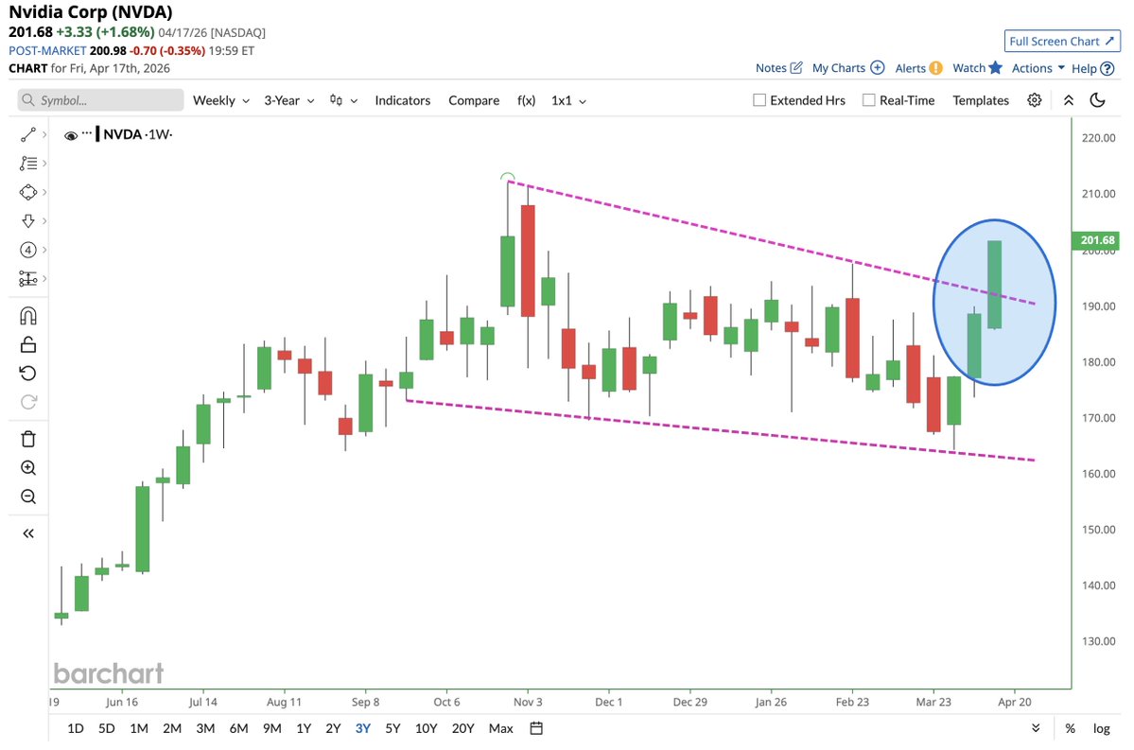The width and height of the screenshot is (1134, 750).
Task: Open the 1x1 chart layout dropdown
Action: pyautogui.click(x=568, y=100)
